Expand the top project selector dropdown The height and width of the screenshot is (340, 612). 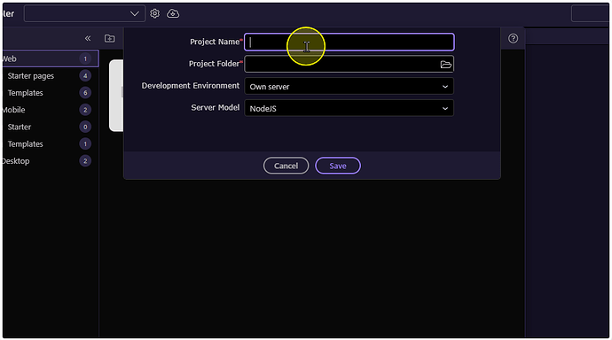84,13
